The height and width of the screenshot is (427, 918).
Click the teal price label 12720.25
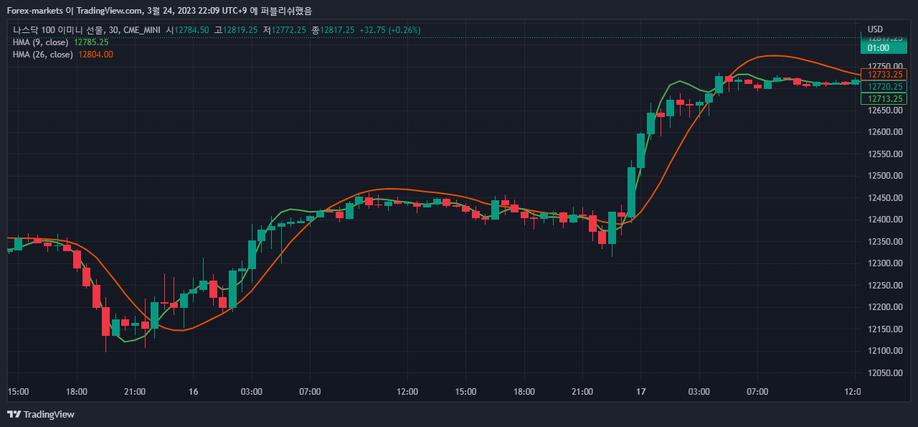(x=884, y=87)
